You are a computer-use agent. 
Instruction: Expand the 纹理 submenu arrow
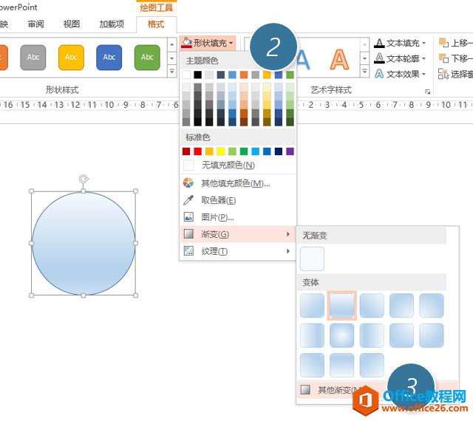(x=288, y=251)
